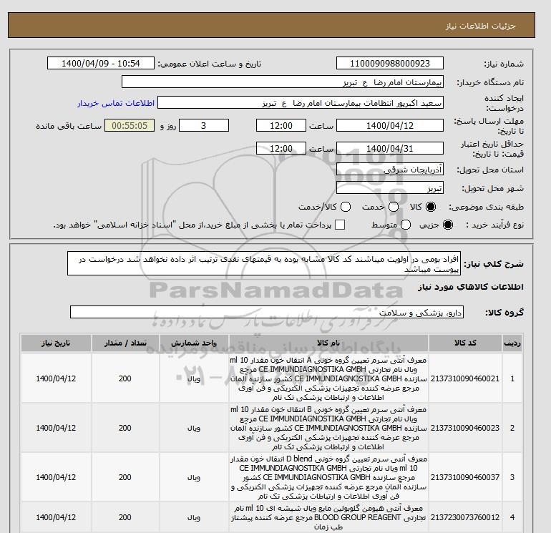
Task: Click the need date 1400/04/12 in row 3
Action: point(56,477)
